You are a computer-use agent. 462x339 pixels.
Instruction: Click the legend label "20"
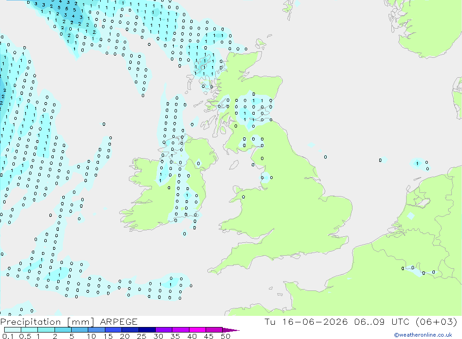[125, 336]
